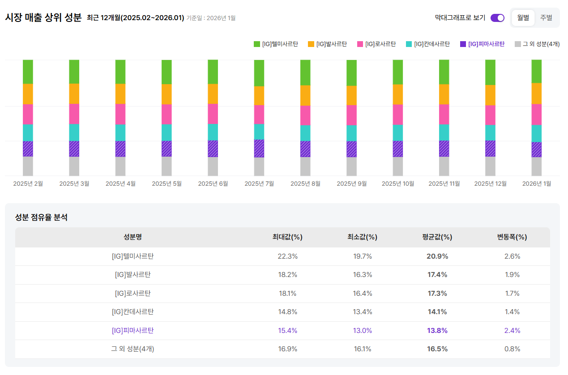Screen dimensions: 568x375
Task: Click green segment of 2026년 1월 bar
Action: coord(536,71)
